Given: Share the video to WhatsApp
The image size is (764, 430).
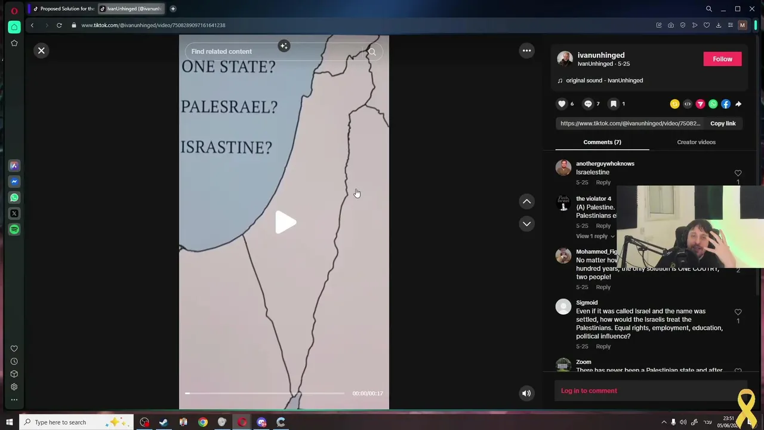Looking at the screenshot, I should click(x=713, y=104).
